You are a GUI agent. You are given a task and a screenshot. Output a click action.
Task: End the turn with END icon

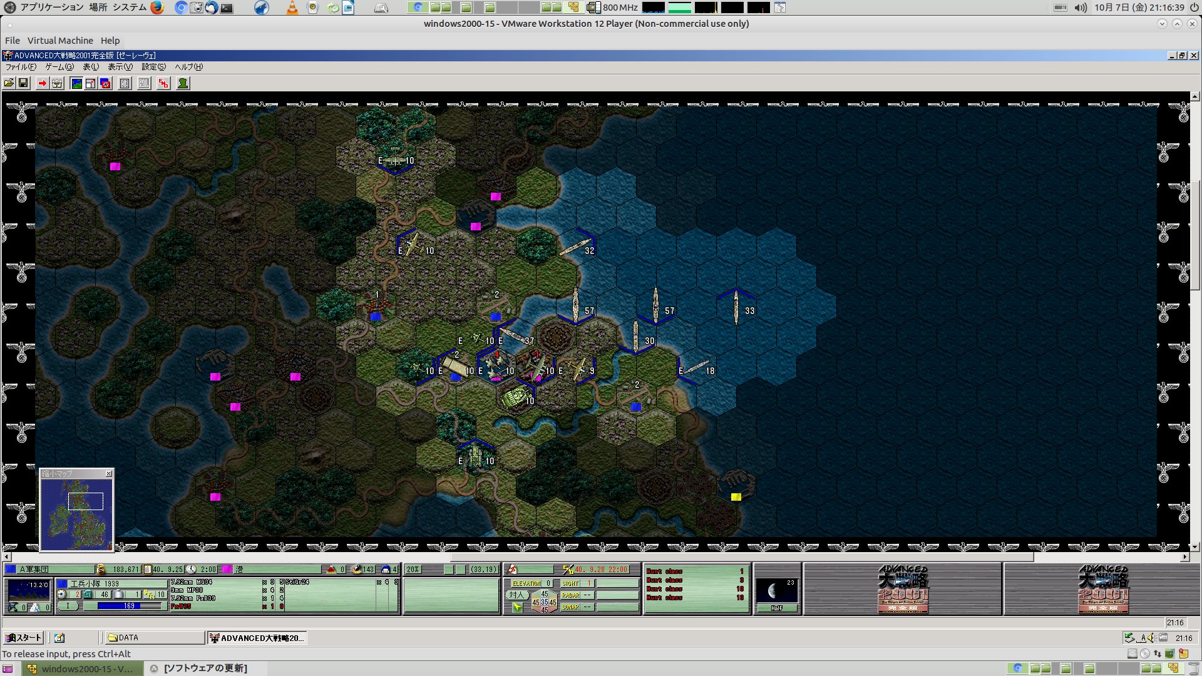[x=163, y=83]
